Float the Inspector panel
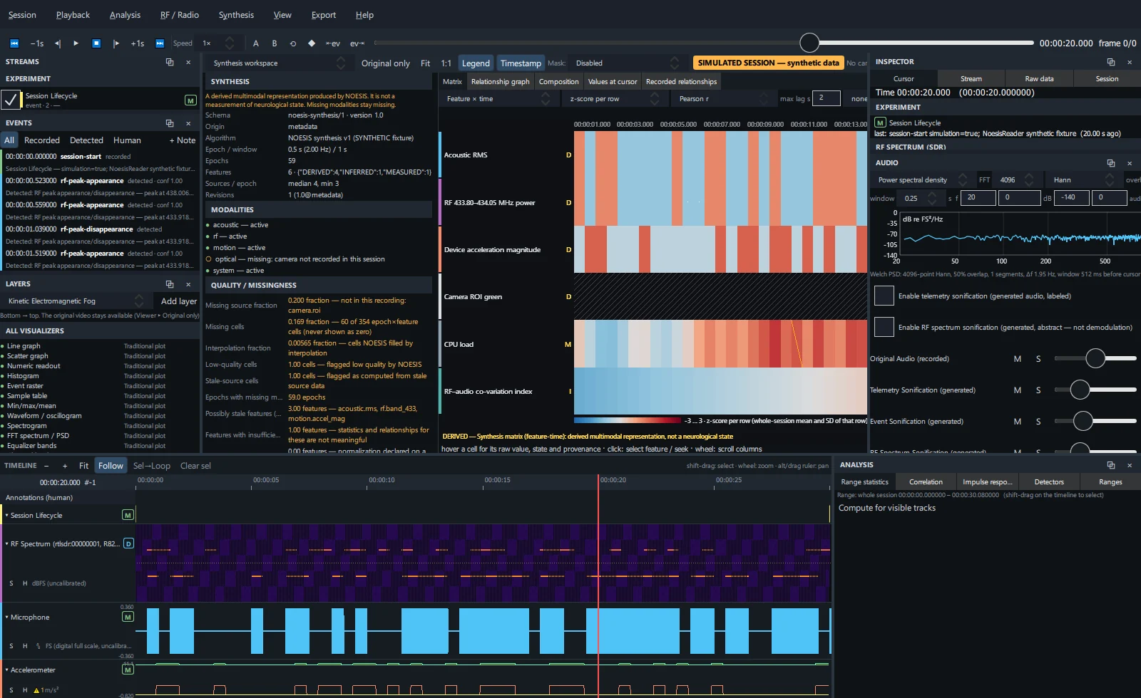 1111,62
